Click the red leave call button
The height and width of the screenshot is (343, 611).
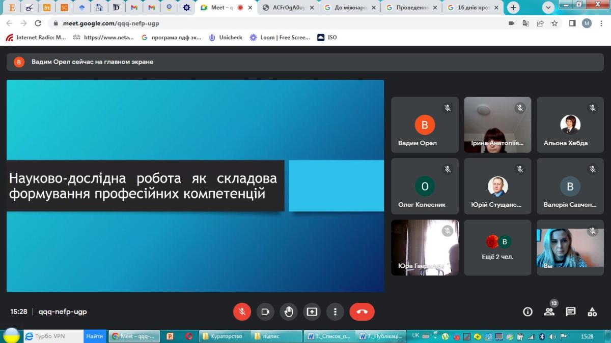click(x=362, y=311)
